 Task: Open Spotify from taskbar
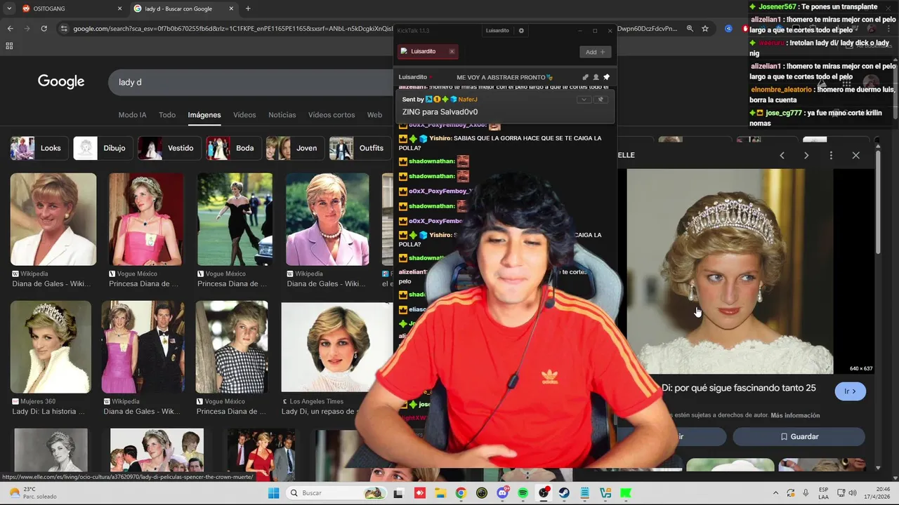click(523, 493)
